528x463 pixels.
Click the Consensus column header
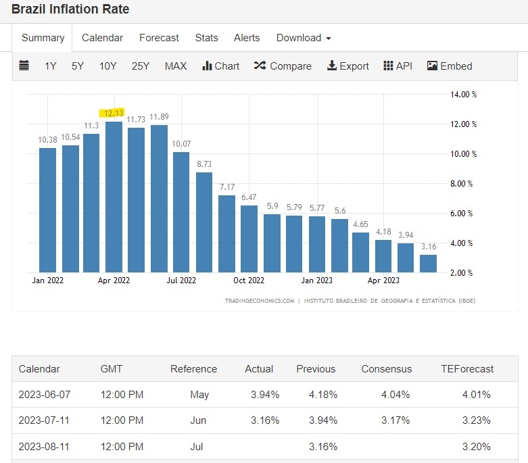click(387, 369)
